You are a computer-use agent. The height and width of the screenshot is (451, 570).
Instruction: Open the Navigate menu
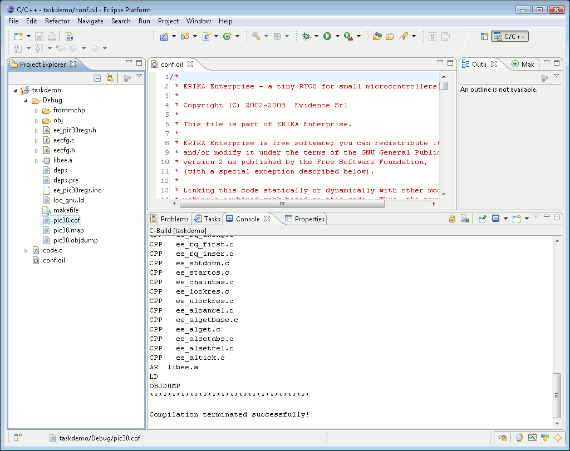point(90,21)
